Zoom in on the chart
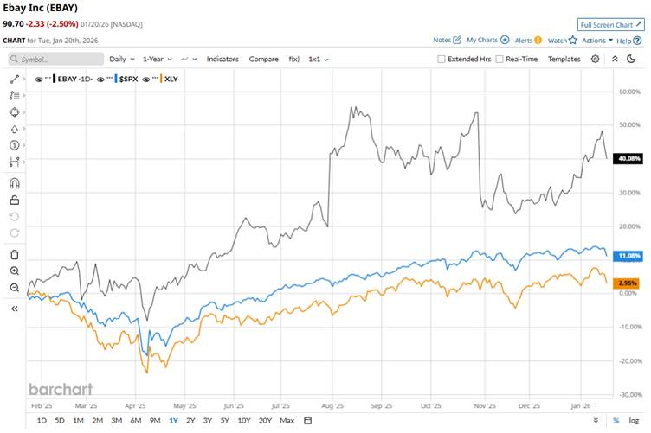The height and width of the screenshot is (433, 651). tap(15, 271)
